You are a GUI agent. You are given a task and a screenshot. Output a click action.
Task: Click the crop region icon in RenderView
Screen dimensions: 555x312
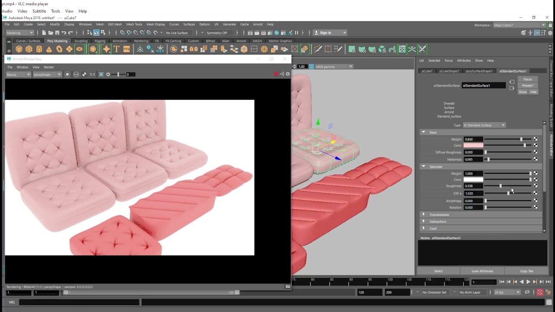pyautogui.click(x=101, y=75)
